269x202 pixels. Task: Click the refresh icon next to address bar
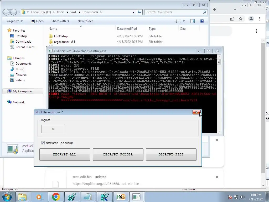[x=139, y=12]
